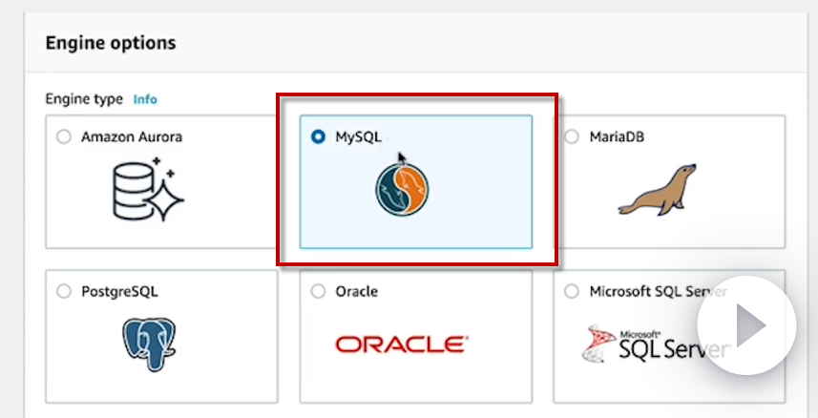Select the Oracle radio button
Image resolution: width=818 pixels, height=418 pixels.
coord(318,291)
